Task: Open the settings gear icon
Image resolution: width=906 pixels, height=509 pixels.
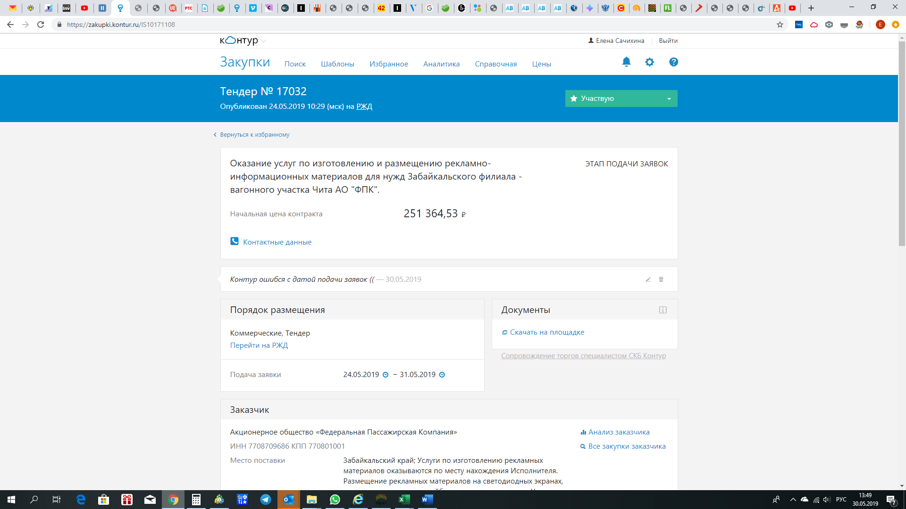Action: 650,62
